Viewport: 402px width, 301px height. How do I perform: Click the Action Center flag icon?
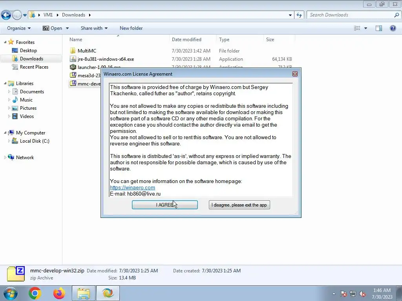coord(344,294)
